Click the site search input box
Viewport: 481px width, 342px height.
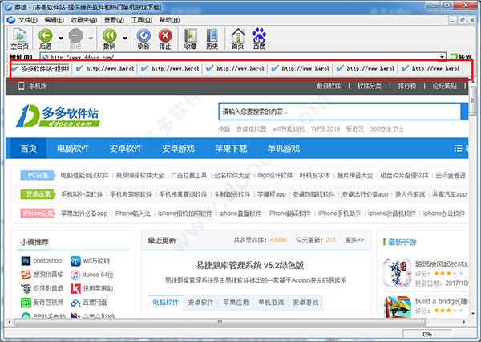pos(340,112)
